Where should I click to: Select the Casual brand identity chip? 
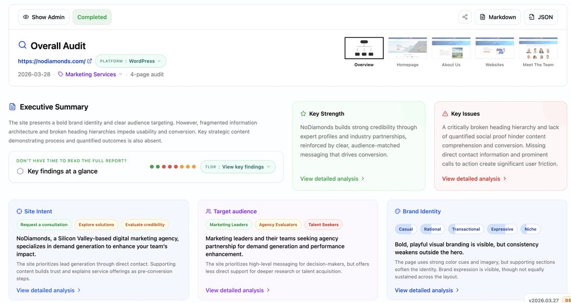[406, 229]
